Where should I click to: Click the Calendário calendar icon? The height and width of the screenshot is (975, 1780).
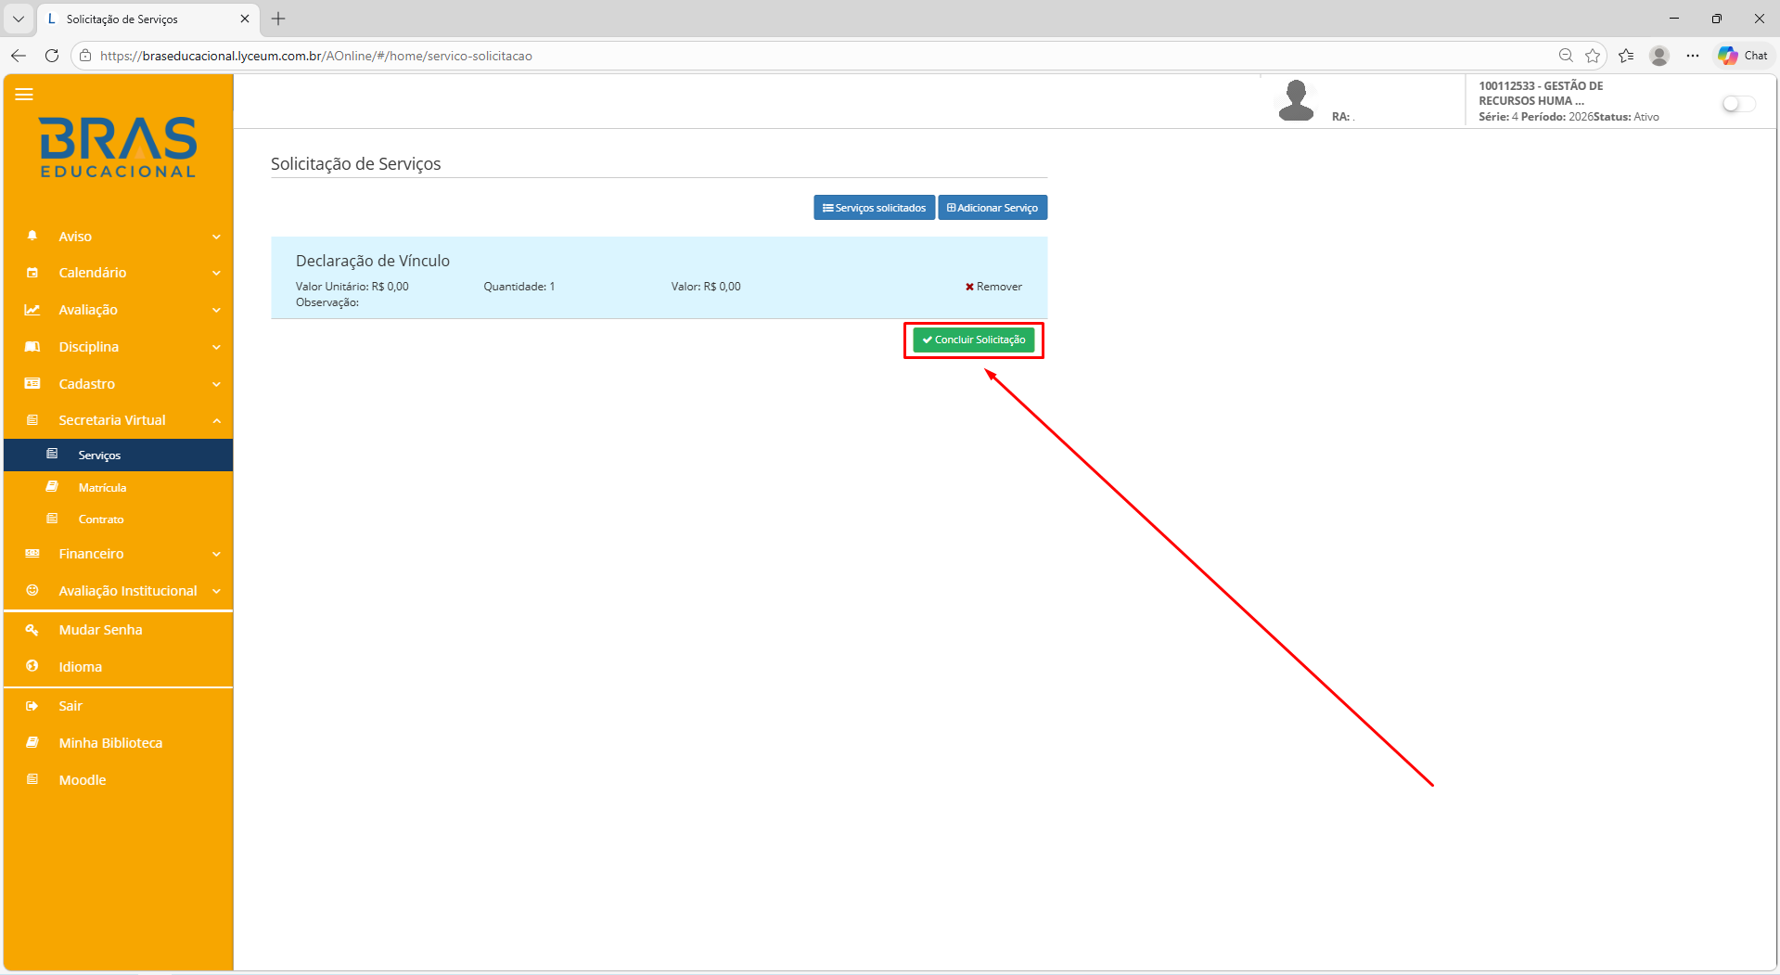[32, 273]
